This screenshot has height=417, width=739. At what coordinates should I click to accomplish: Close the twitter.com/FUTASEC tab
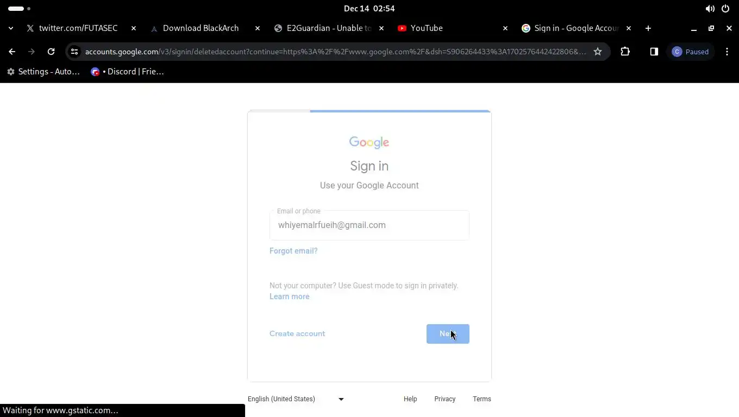point(134,28)
